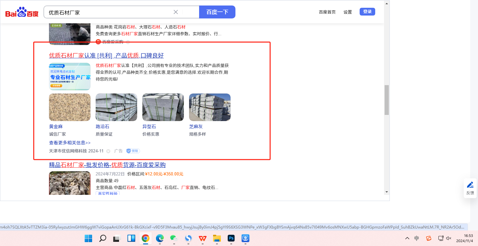The height and width of the screenshot is (246, 478).
Task: Switch to Google Chrome on the taskbar
Action: coord(145,239)
